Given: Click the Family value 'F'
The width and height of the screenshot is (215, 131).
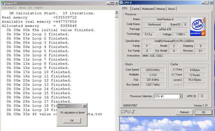Looking at the screenshot, I should click(147, 46).
